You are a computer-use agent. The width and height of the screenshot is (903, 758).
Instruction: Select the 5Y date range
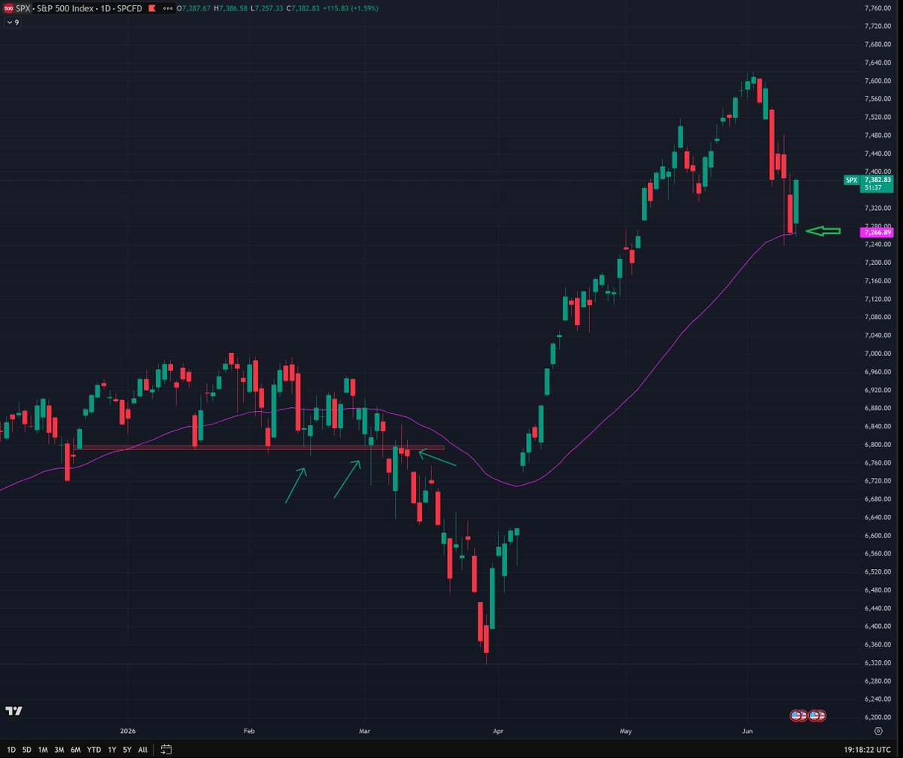coord(127,750)
